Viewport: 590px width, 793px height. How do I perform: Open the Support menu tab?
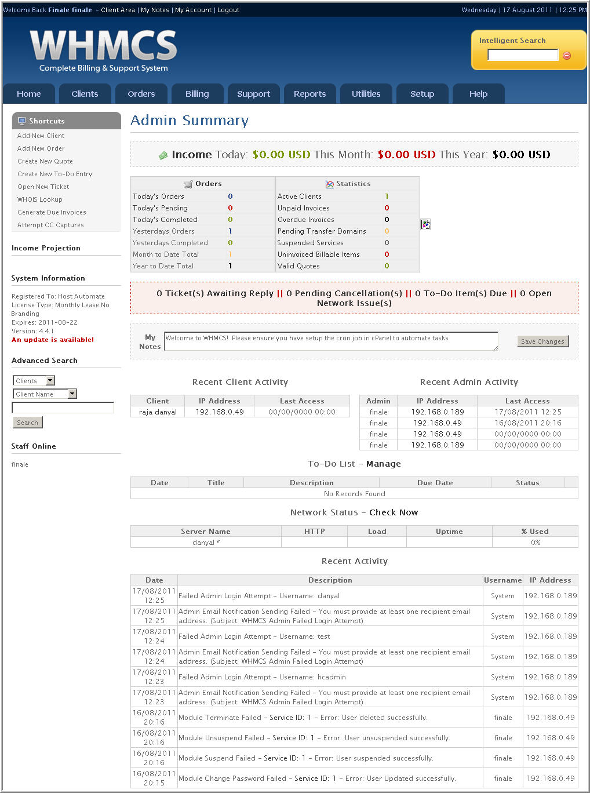[253, 94]
